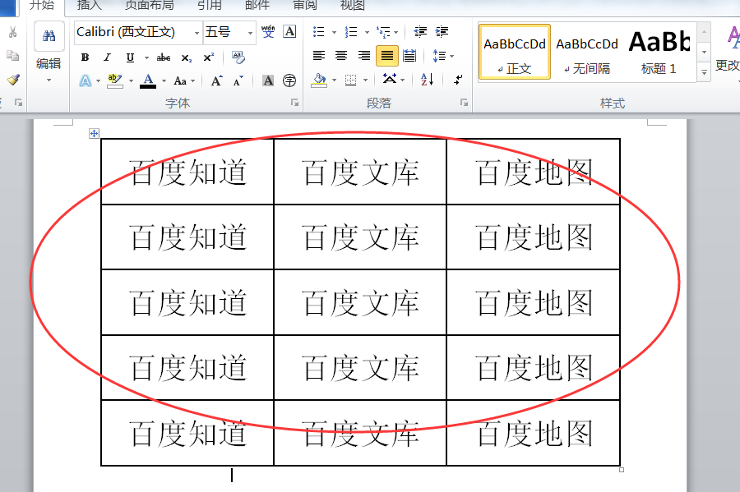This screenshot has height=492, width=740.
Task: Click the Cut scissors icon
Action: (12, 32)
